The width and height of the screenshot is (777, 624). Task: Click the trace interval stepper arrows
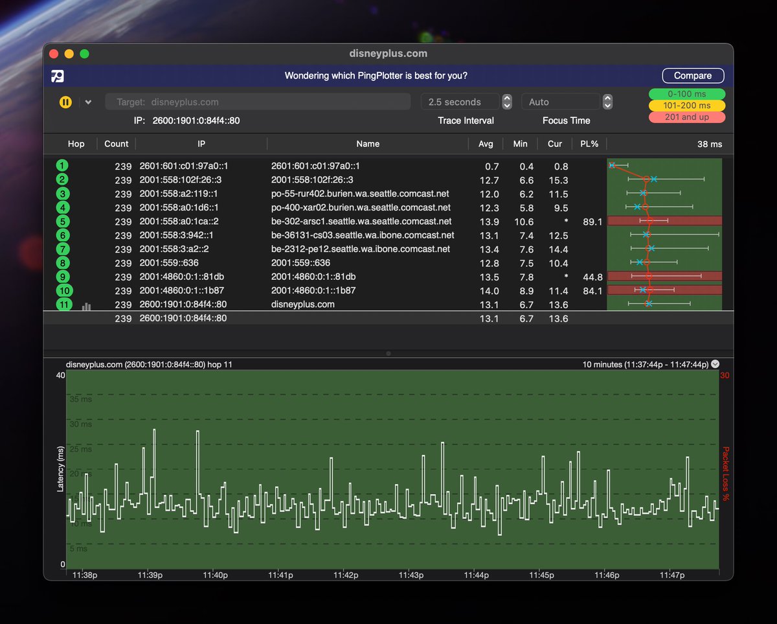(507, 102)
